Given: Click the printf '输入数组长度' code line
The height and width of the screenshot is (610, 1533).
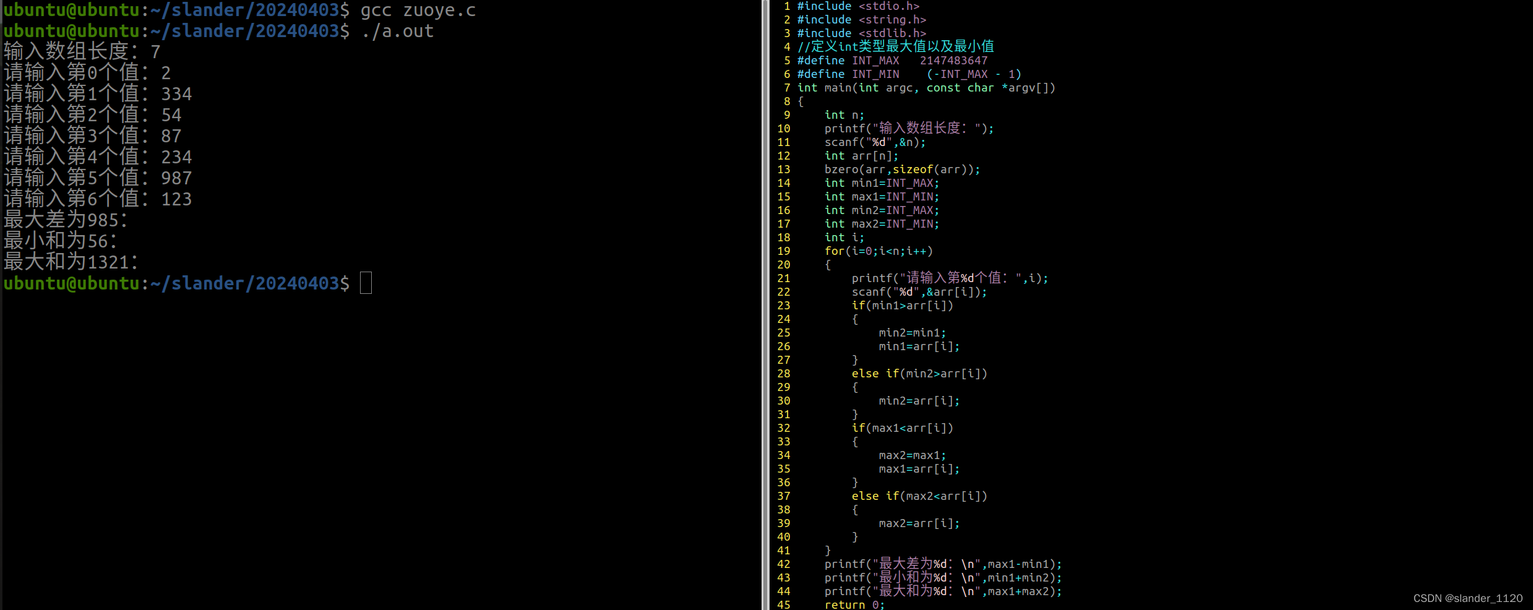Looking at the screenshot, I should (x=909, y=128).
